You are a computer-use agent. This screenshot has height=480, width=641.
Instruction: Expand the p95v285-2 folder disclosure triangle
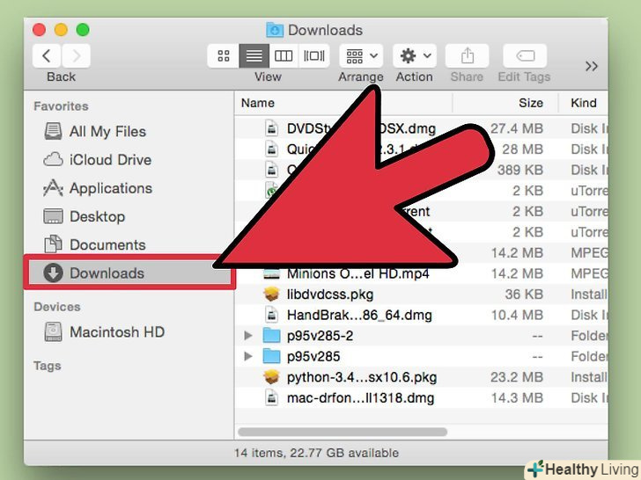click(247, 336)
